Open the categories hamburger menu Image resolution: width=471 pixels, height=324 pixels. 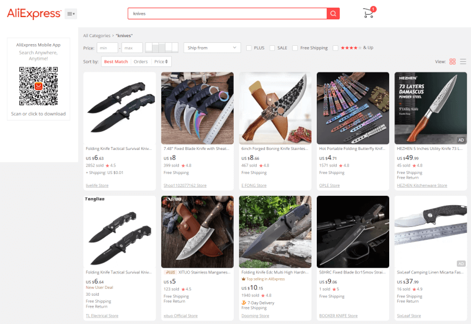pyautogui.click(x=71, y=14)
